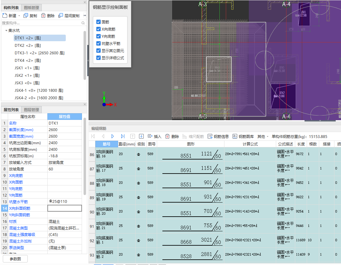Toggle the 显示其它图元 checkbox
The width and height of the screenshot is (341, 265).
(98, 51)
